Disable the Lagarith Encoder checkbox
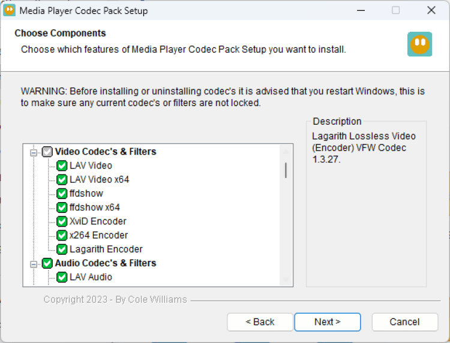 62,249
